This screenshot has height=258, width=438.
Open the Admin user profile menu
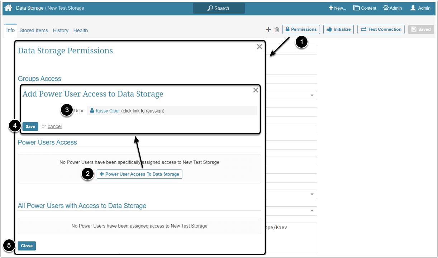click(x=420, y=8)
